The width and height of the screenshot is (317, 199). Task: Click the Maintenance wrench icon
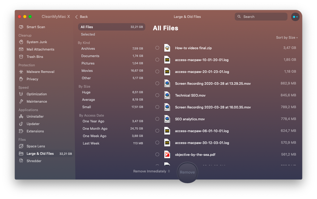click(x=21, y=101)
